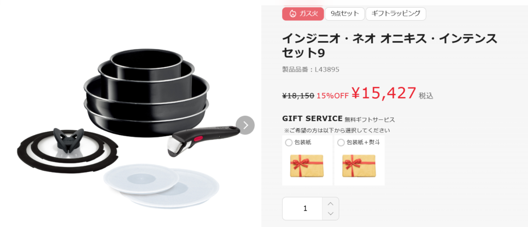
Task: Open the ギフトトラッピング tag
Action: tap(395, 14)
